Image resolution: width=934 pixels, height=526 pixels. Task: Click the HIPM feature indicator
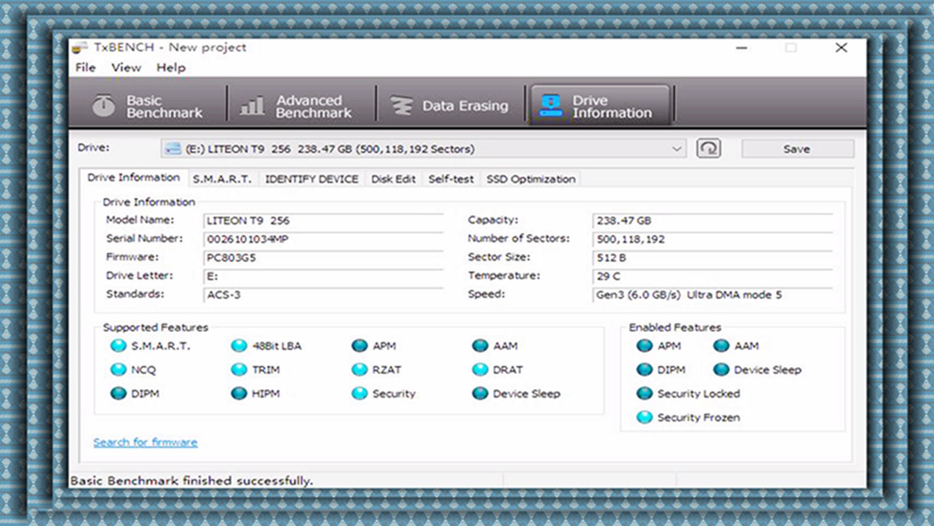tap(239, 393)
